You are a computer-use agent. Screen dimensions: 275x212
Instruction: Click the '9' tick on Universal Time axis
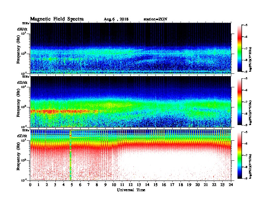coord(106,185)
